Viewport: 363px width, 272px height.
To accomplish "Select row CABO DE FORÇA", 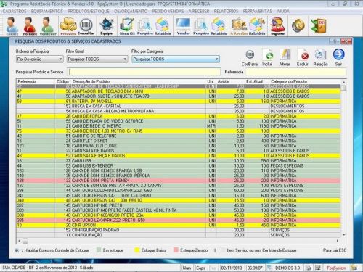I will coord(179,116).
